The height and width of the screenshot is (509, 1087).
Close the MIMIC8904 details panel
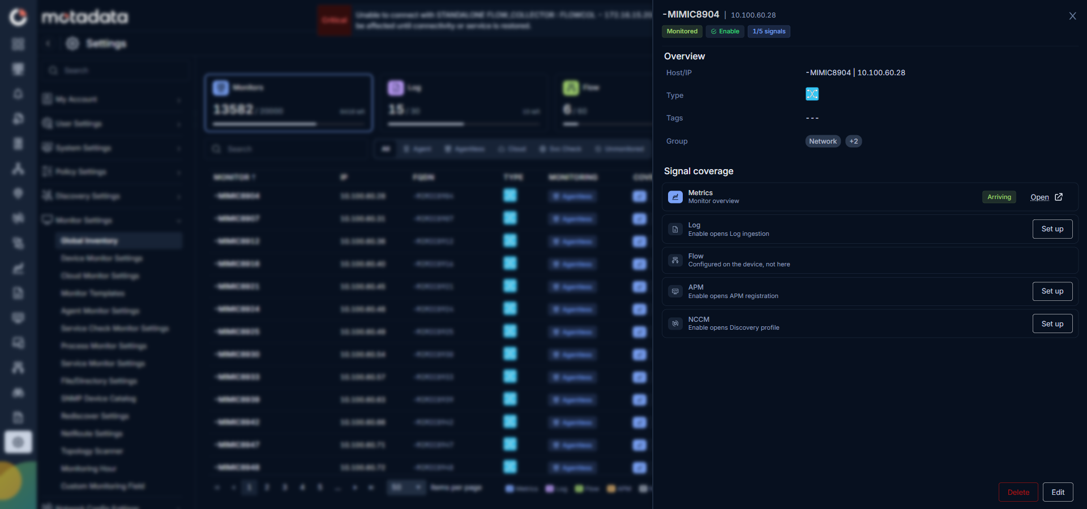pos(1072,16)
